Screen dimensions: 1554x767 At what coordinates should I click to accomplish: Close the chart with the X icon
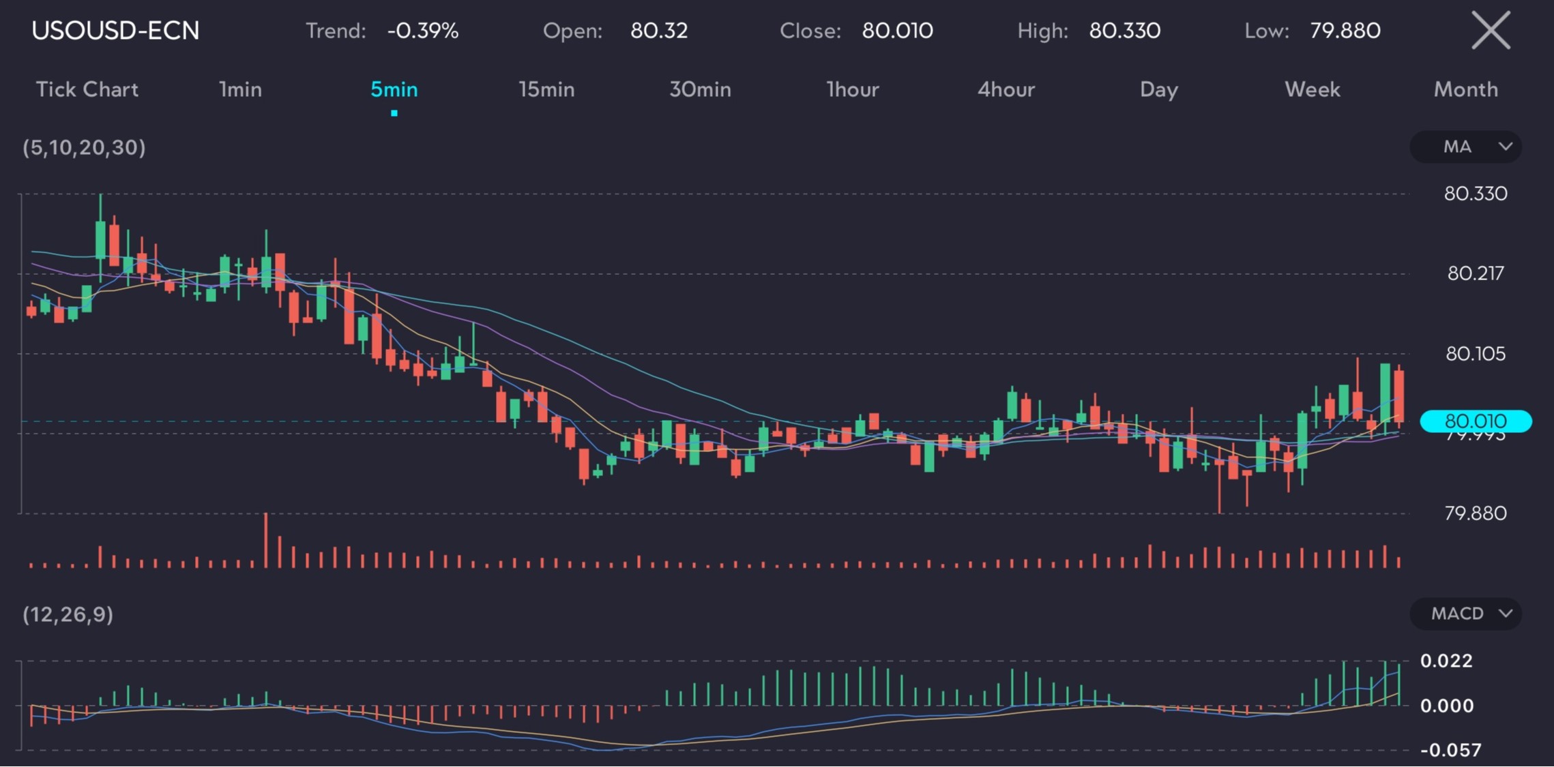[1491, 31]
